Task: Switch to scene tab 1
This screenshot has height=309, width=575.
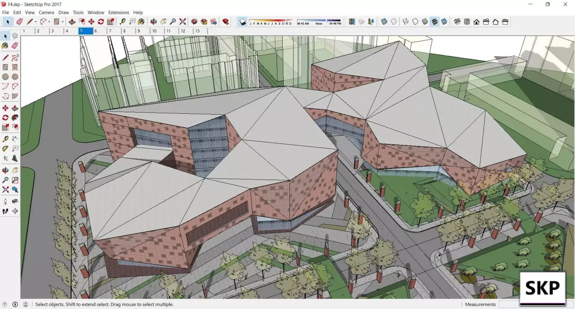Action: coord(28,31)
